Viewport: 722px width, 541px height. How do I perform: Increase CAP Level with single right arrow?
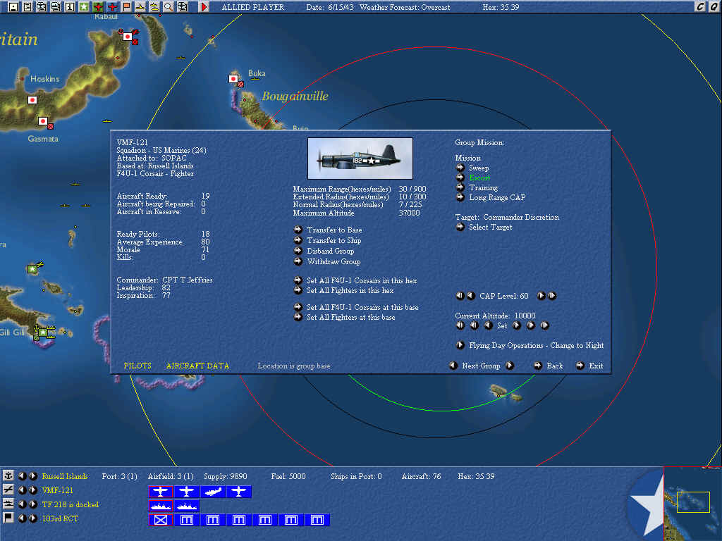541,297
